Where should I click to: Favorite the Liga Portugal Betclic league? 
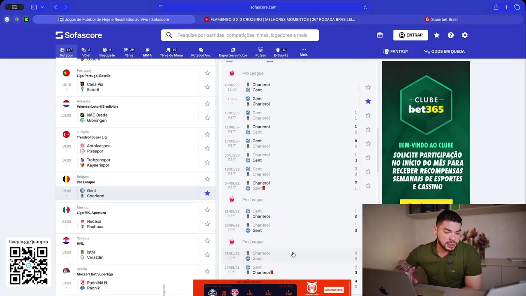coord(207,73)
